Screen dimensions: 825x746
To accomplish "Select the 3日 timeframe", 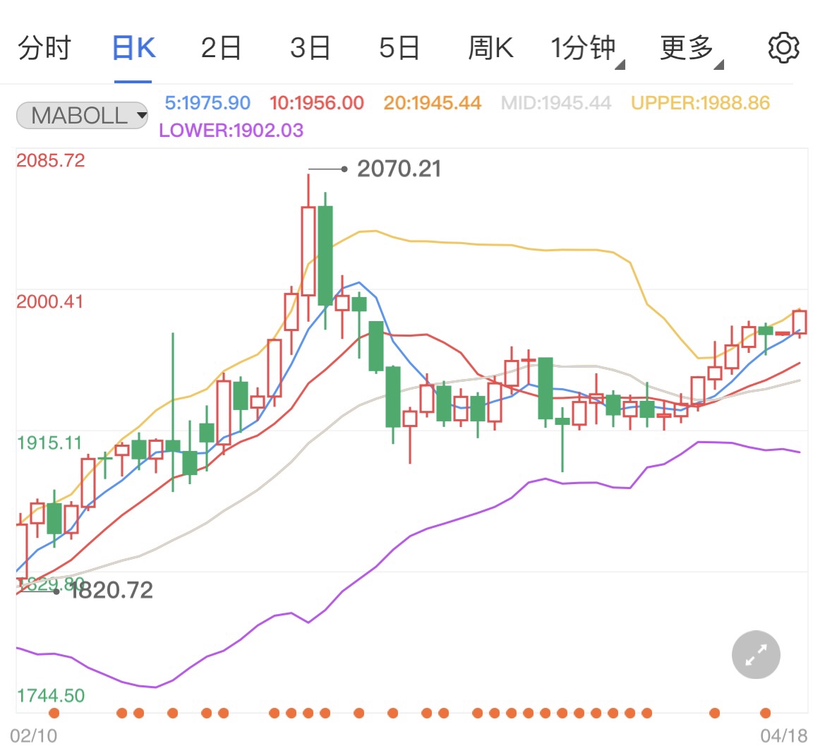I will pyautogui.click(x=310, y=48).
